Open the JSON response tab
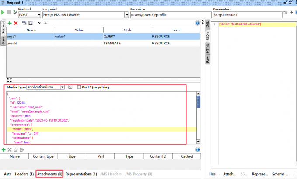This screenshot has width=297, height=179. tap(207, 36)
